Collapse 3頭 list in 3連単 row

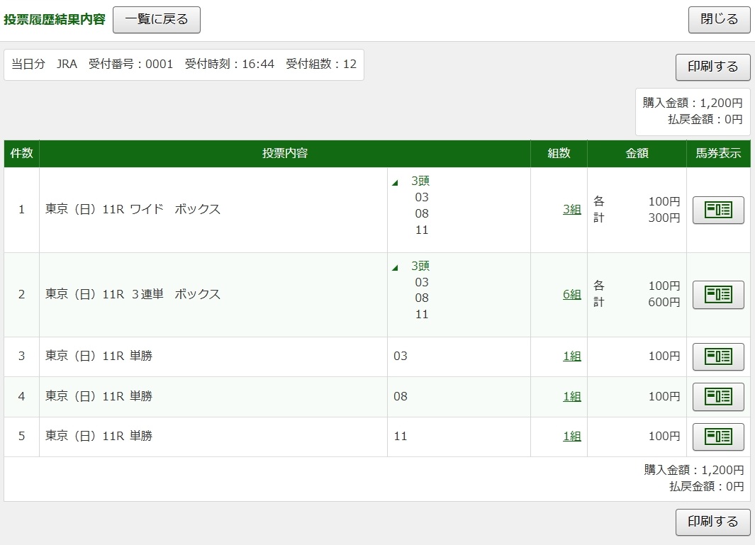tap(396, 268)
